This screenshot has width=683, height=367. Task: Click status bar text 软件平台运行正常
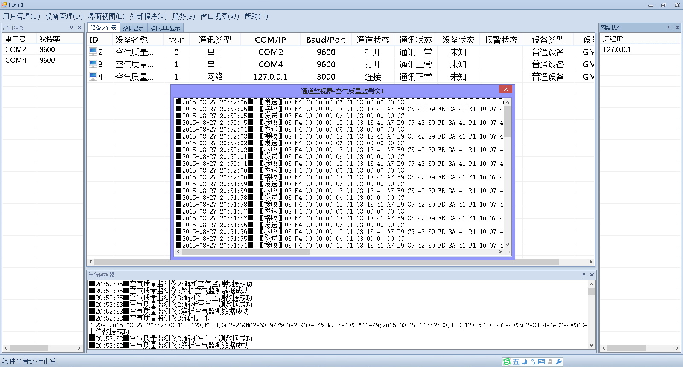pos(29,361)
